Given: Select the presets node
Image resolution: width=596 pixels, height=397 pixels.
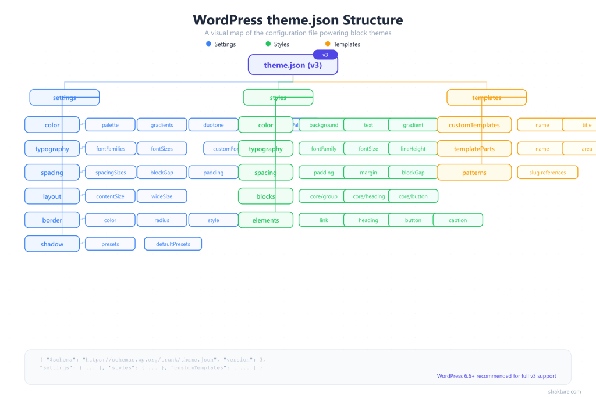Looking at the screenshot, I should coord(110,244).
